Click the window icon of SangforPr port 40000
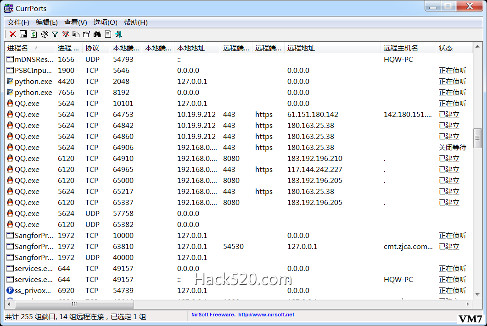This screenshot has height=326, width=487. (10, 257)
